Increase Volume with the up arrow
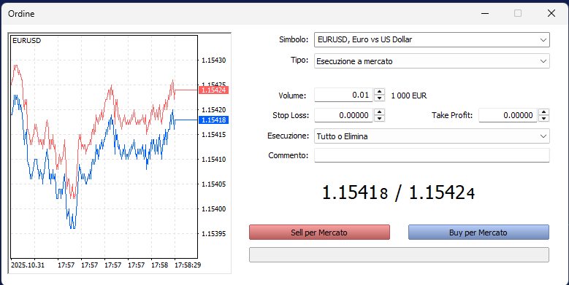Viewport: 569px width, 285px height. (379, 92)
